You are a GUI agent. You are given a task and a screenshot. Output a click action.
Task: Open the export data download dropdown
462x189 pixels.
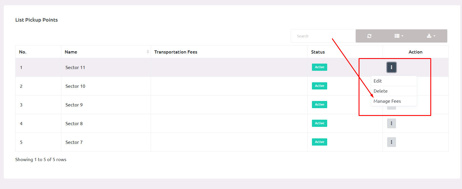431,36
